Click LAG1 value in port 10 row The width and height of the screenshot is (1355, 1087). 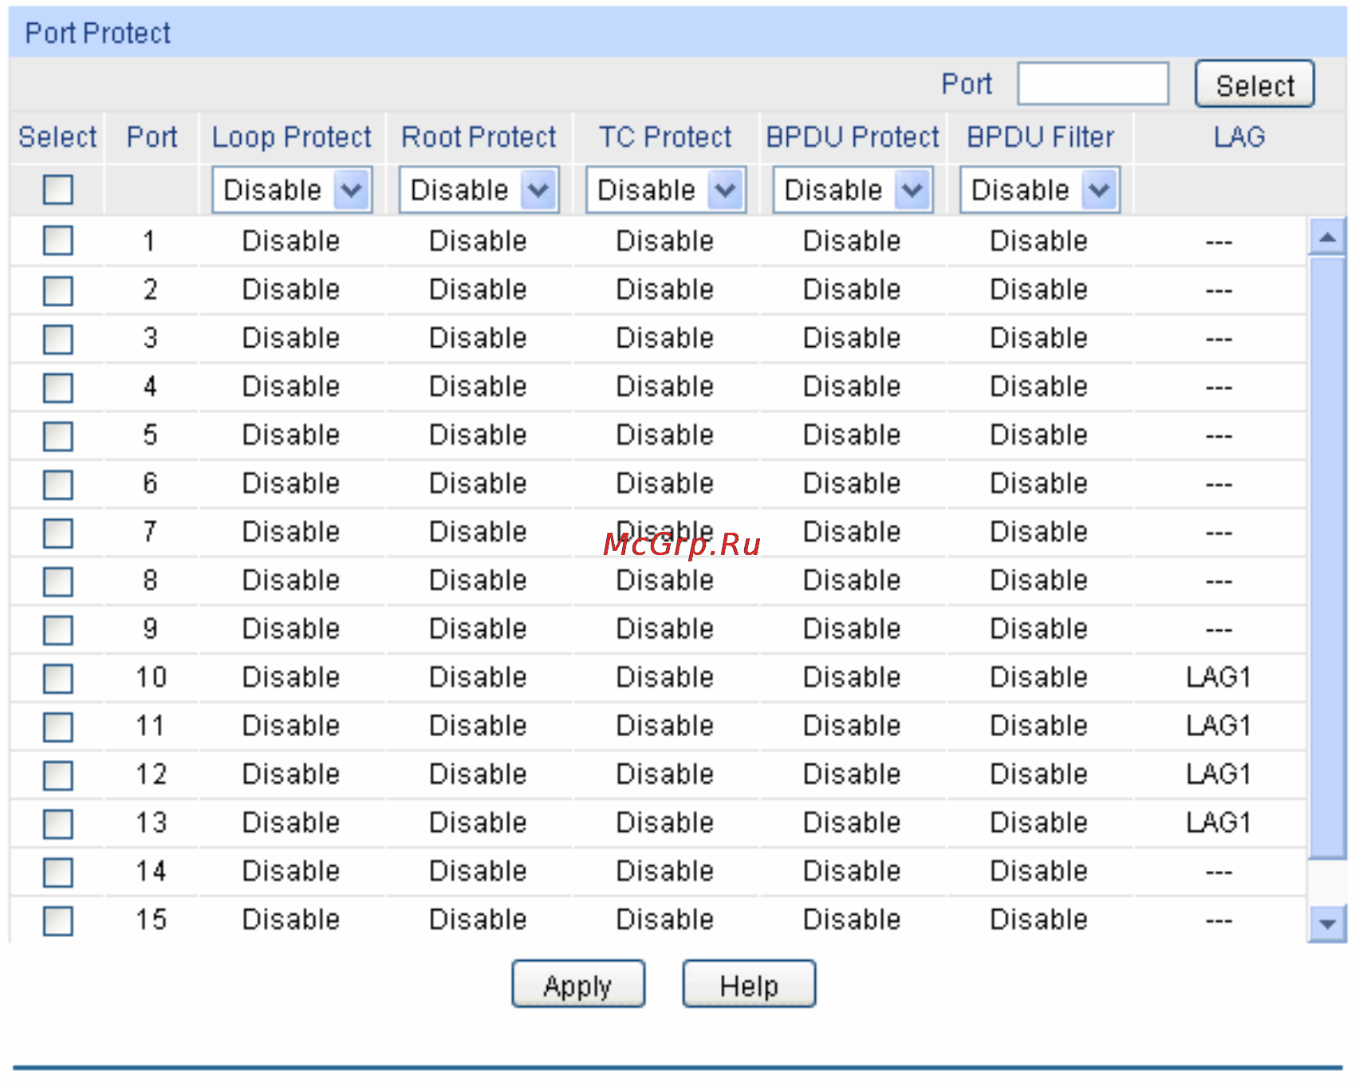pos(1219,677)
